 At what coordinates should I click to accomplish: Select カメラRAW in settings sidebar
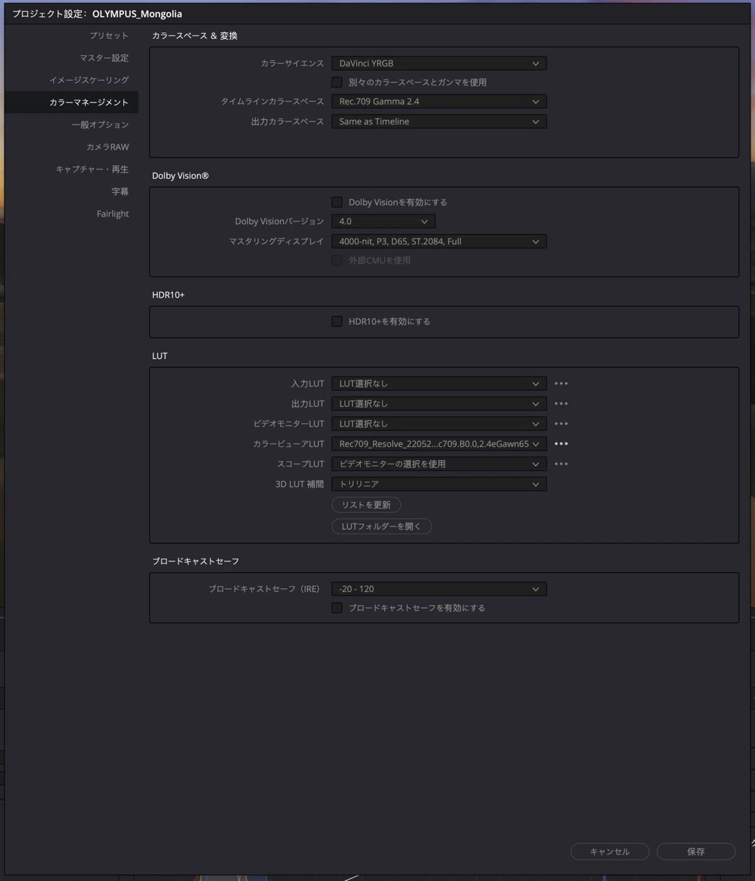coord(108,147)
